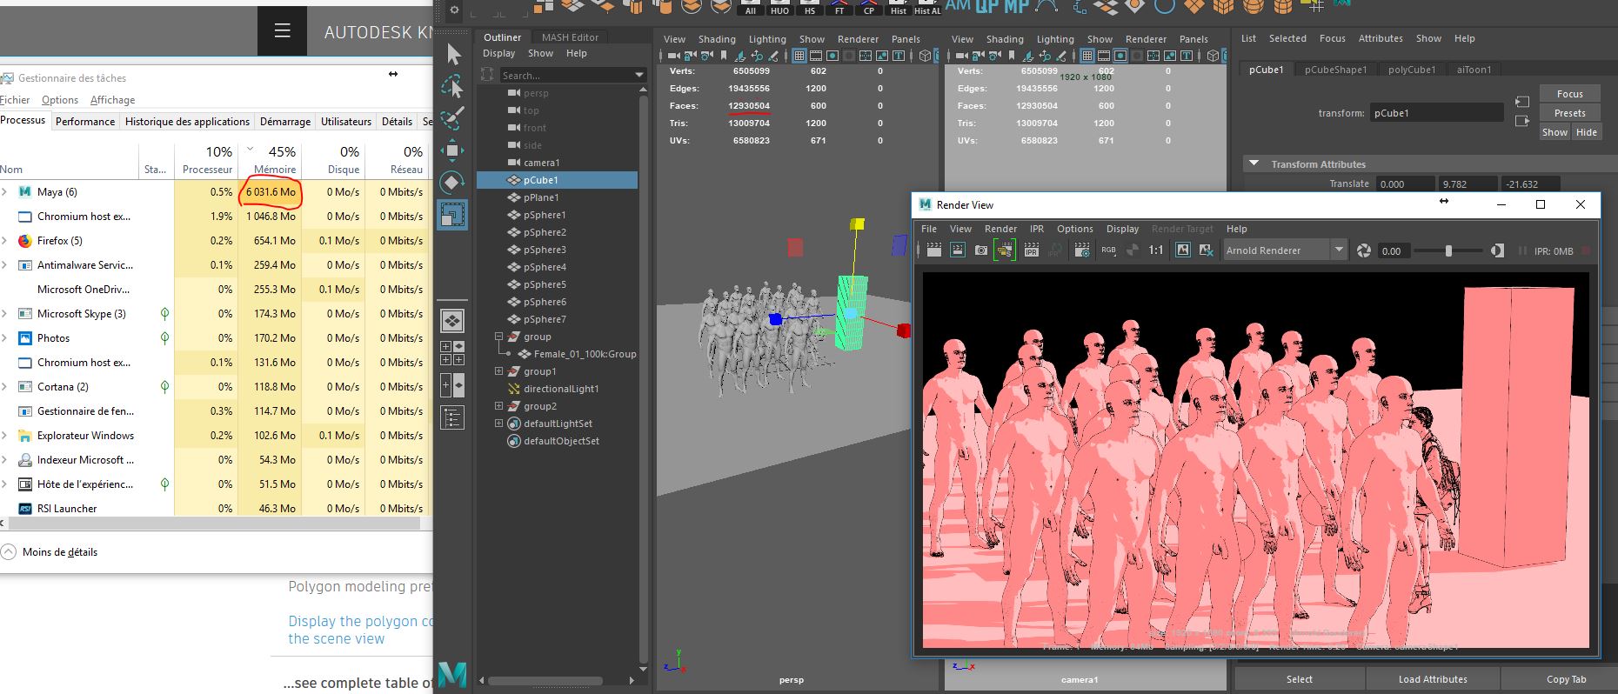Switch to the MASH Editor tab

[570, 37]
